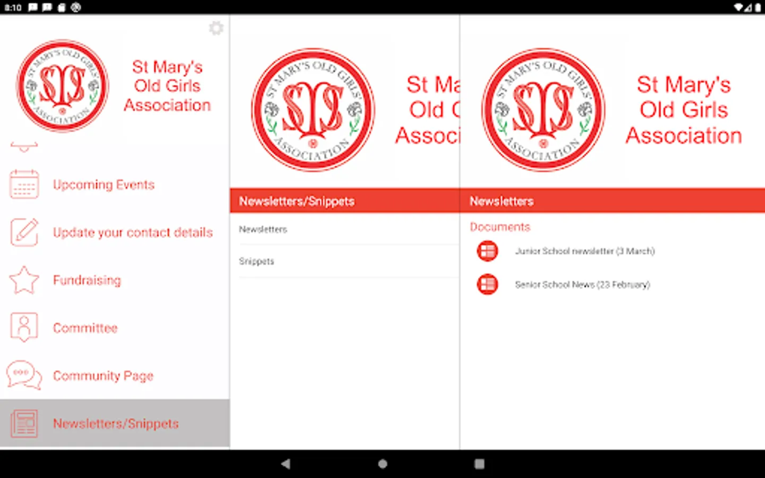
Task: Click the middle panel crest logo
Action: pos(313,110)
